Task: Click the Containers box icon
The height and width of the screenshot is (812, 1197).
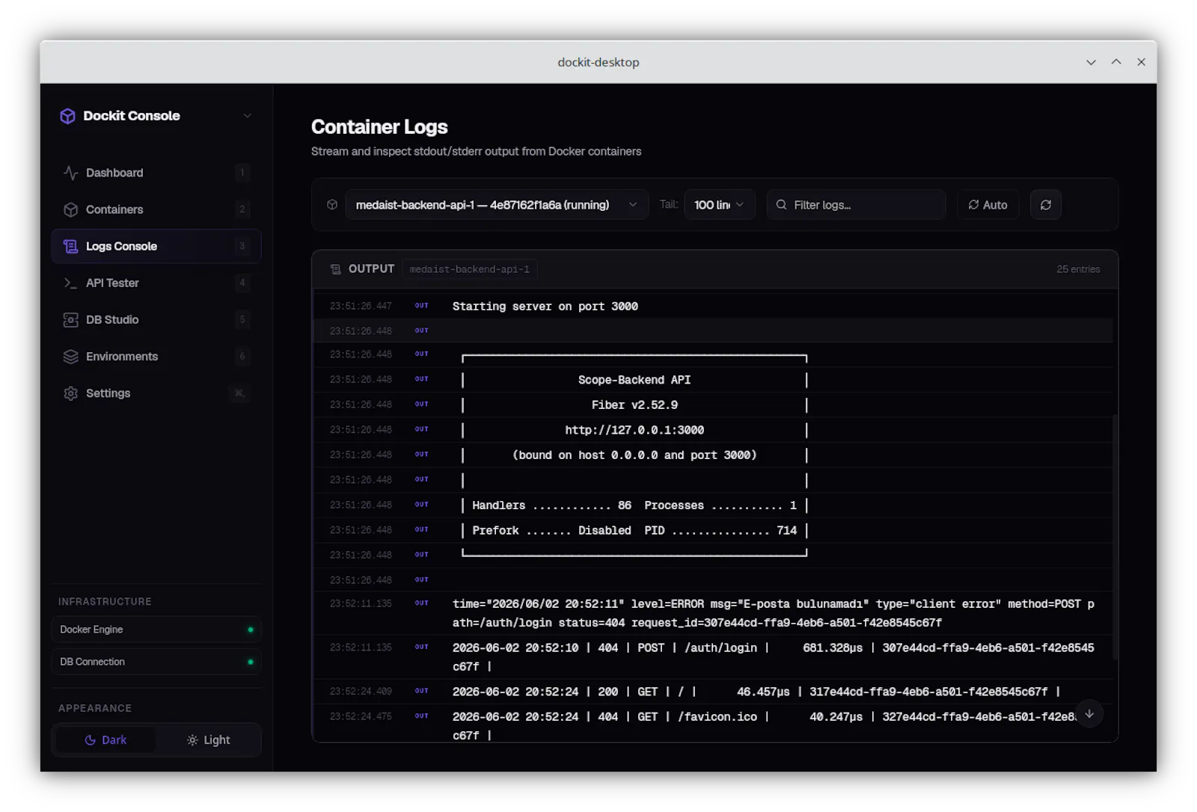Action: pyautogui.click(x=71, y=209)
